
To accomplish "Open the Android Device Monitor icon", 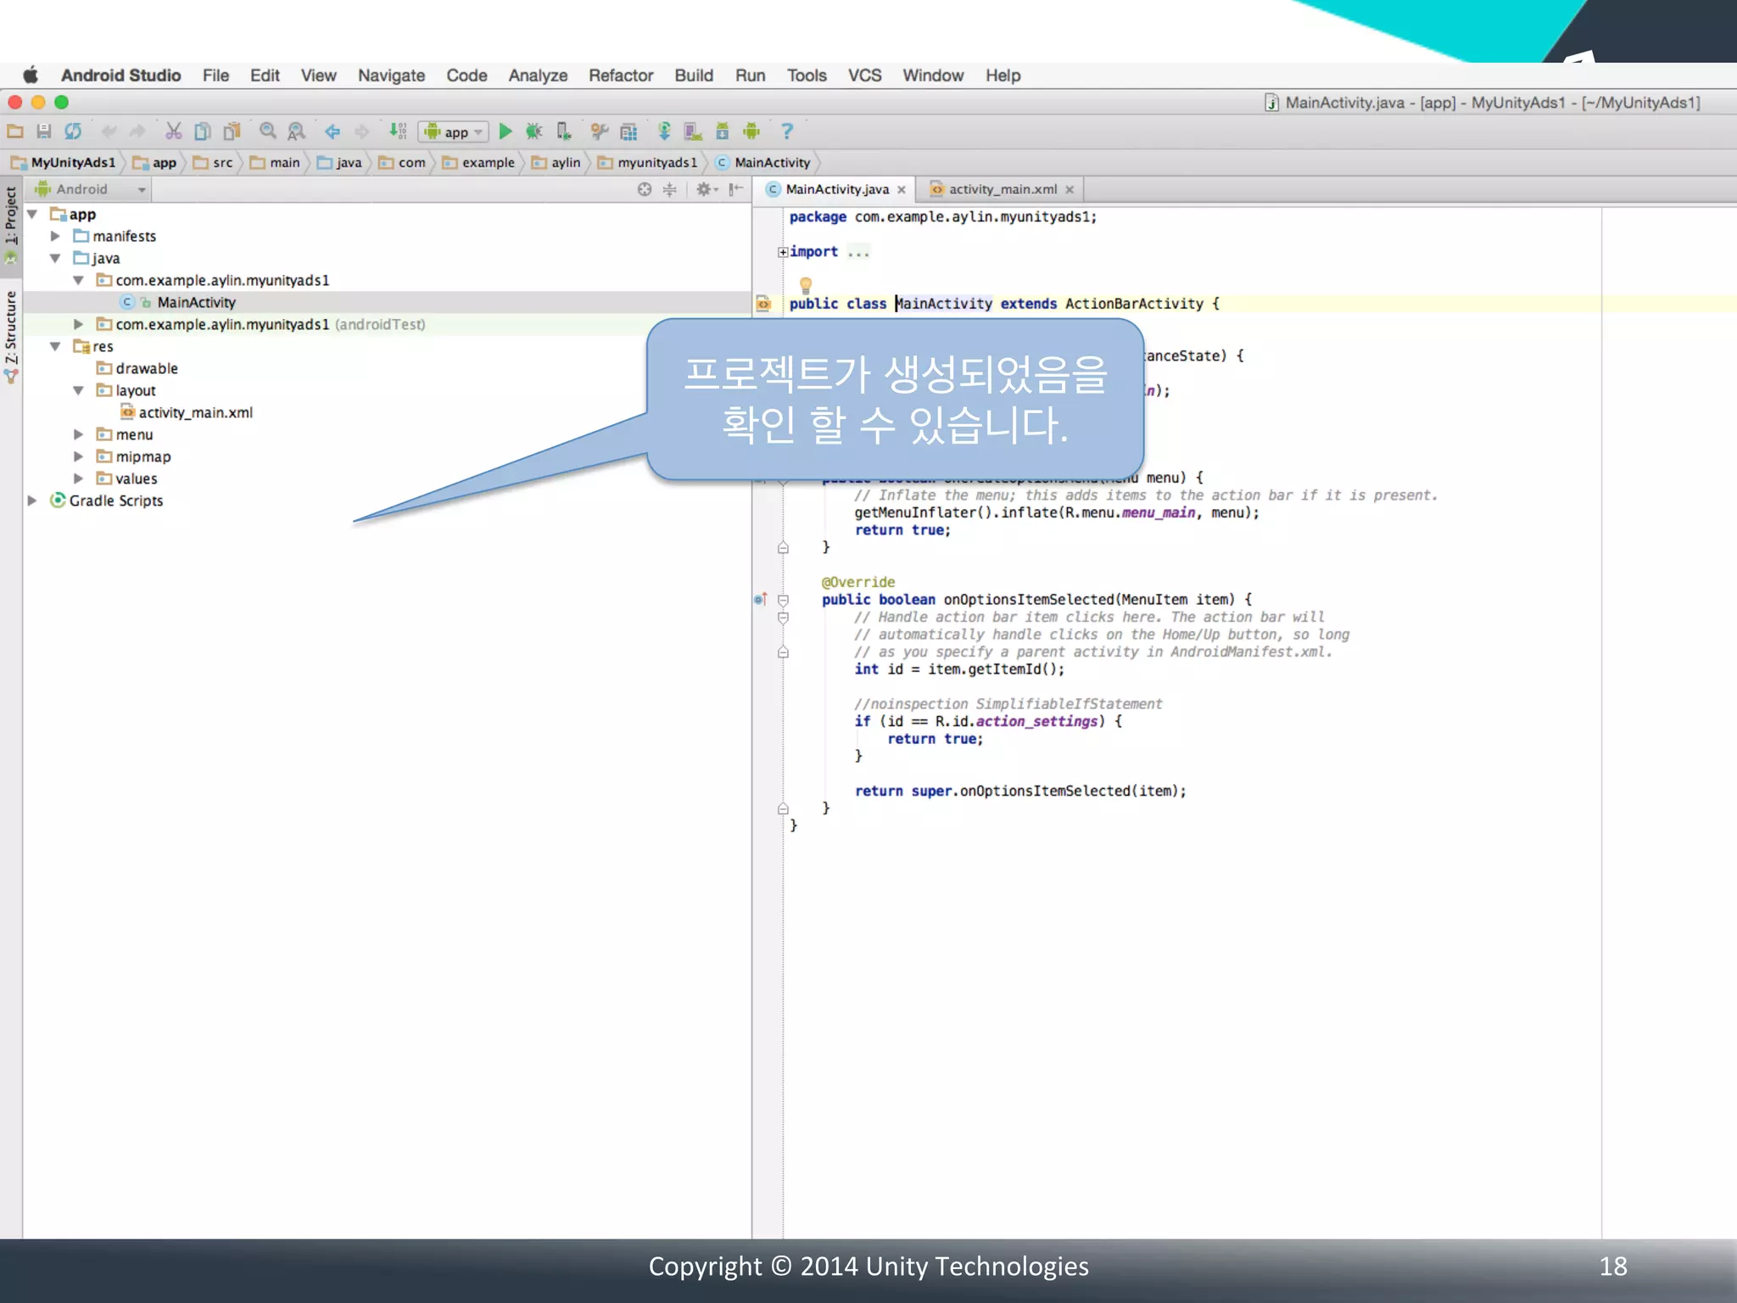I will (751, 131).
